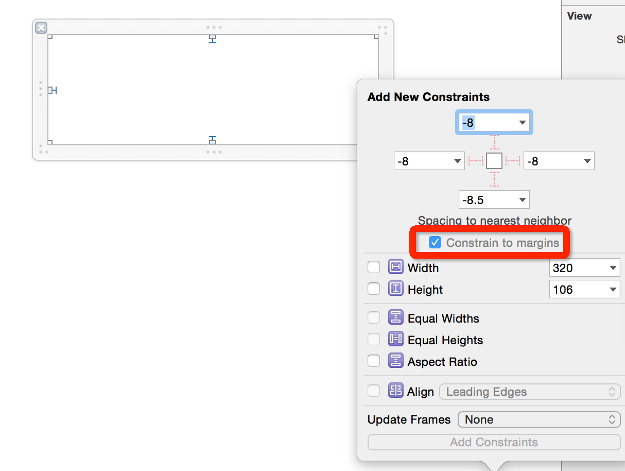The image size is (625, 471).
Task: Click the Aspect Ratio icon
Action: 395,361
